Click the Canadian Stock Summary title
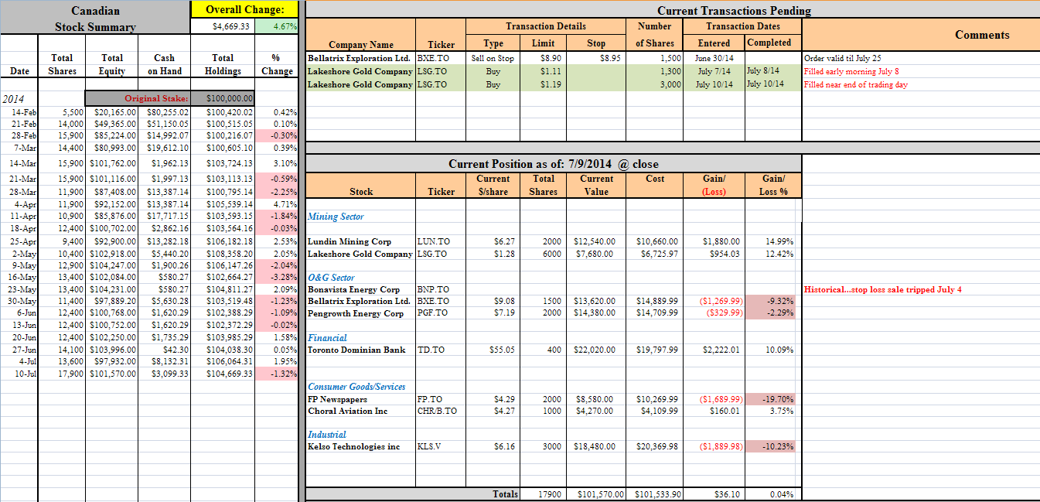The height and width of the screenshot is (502, 1040). point(95,19)
